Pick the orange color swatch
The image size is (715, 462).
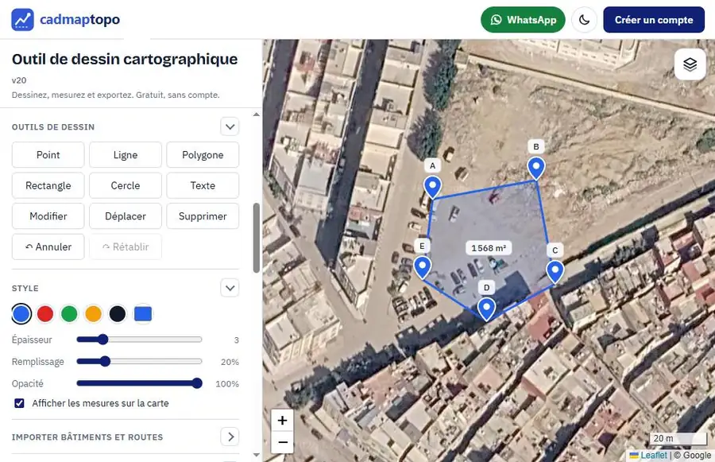pos(94,313)
